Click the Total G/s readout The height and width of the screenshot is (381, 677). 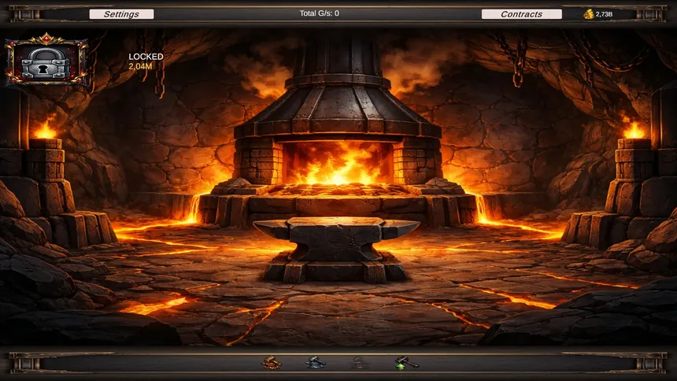(x=319, y=13)
